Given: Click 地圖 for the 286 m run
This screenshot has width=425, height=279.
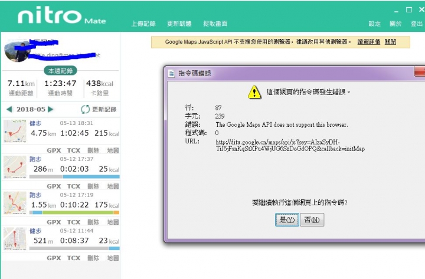Looking at the screenshot, I should point(113,186).
